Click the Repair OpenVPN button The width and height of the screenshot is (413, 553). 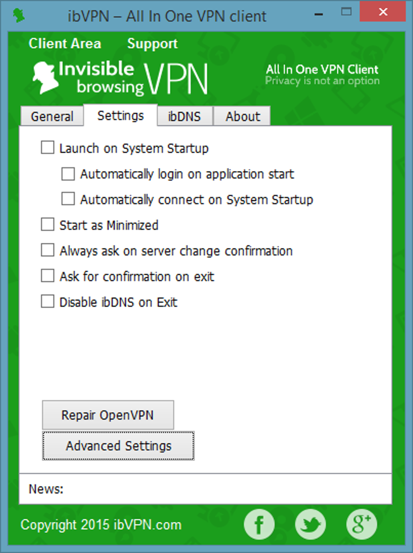(108, 415)
